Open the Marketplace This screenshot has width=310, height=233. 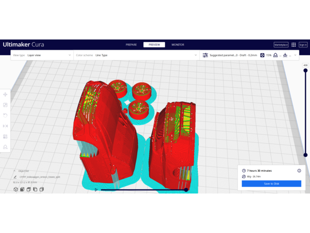(281, 44)
